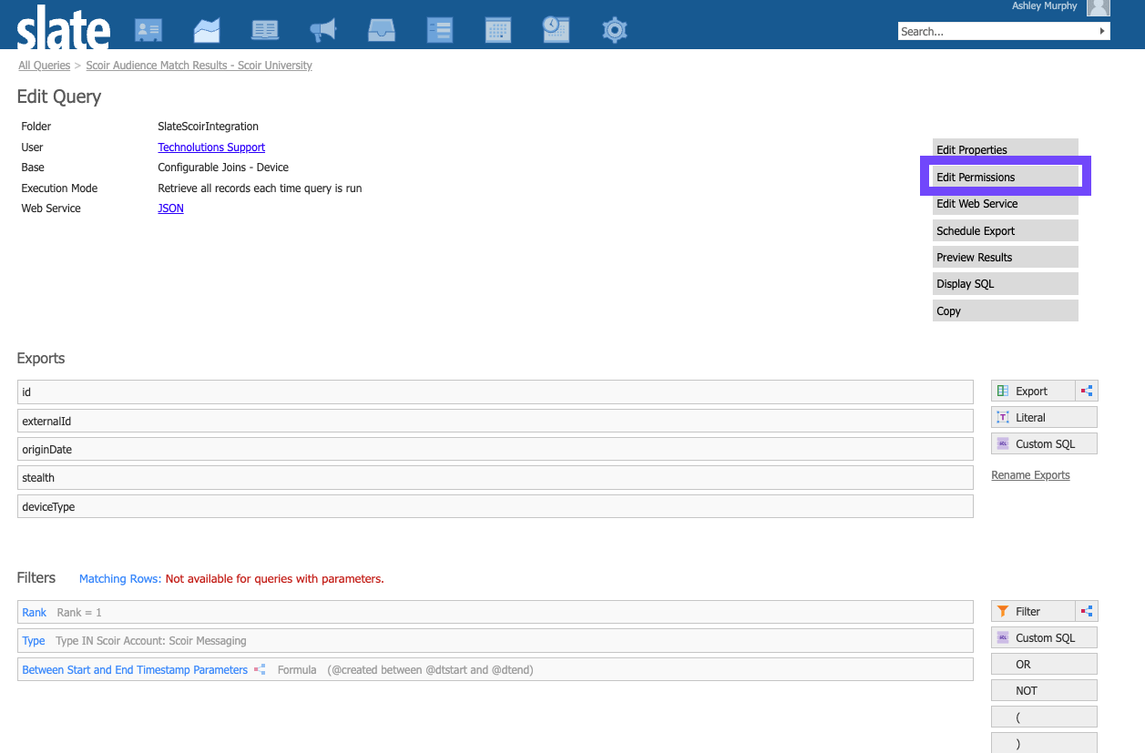This screenshot has width=1145, height=753.
Task: Insert a closing parenthesis
Action: (x=1044, y=742)
